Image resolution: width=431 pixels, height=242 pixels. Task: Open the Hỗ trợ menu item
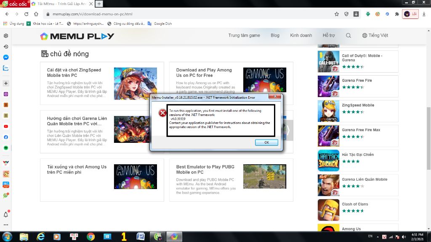tap(329, 35)
